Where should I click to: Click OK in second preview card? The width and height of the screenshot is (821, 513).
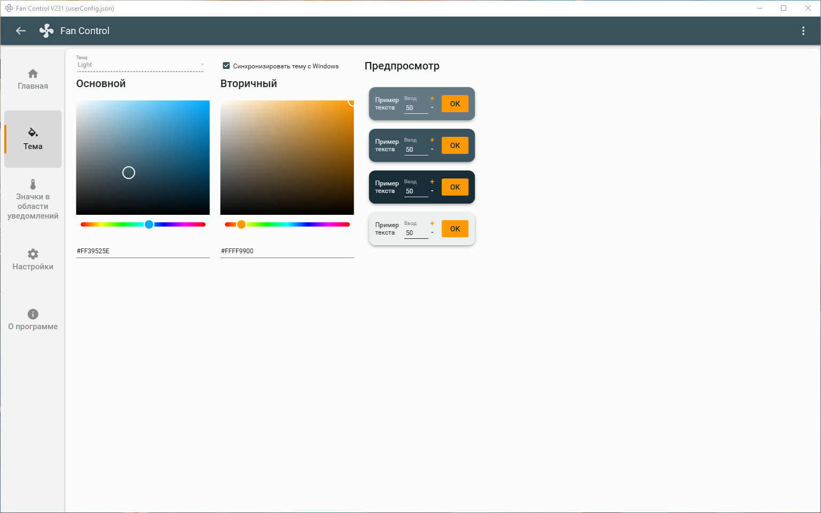[455, 145]
